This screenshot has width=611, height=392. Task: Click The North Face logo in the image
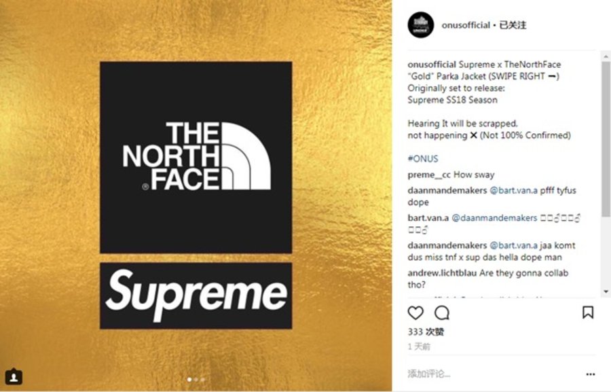point(196,156)
